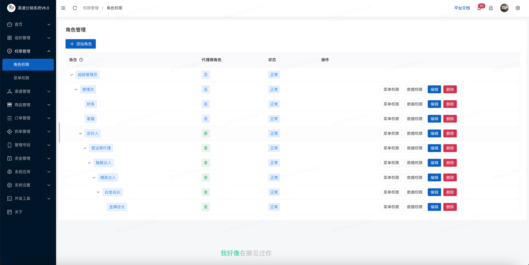Open the 菜单权限 submenu item
529x265 pixels.
point(21,78)
